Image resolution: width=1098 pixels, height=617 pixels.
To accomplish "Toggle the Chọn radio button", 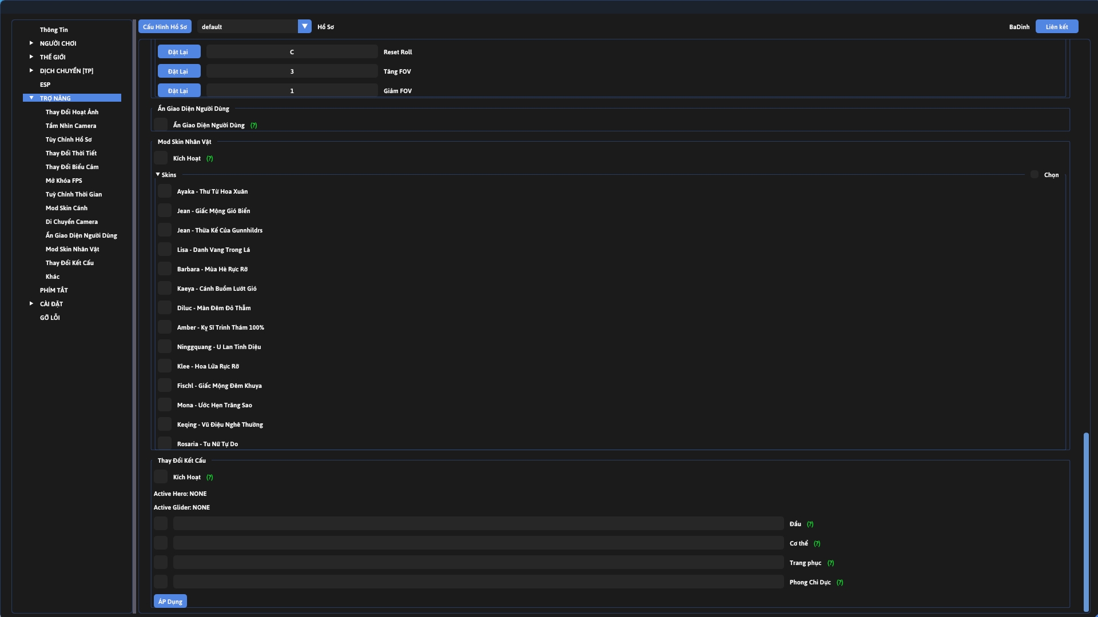I will click(x=1034, y=175).
